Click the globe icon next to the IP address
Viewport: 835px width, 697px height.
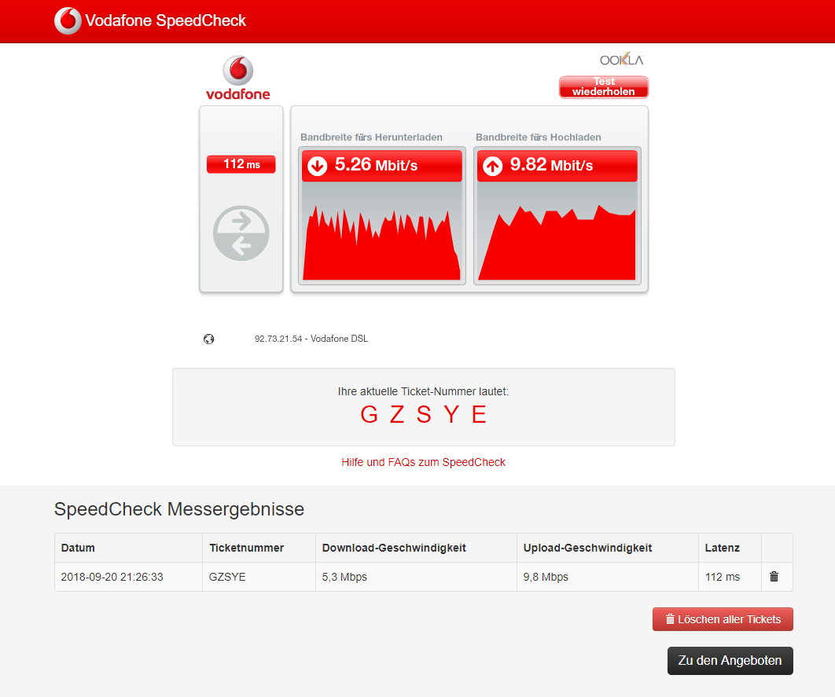pyautogui.click(x=209, y=339)
